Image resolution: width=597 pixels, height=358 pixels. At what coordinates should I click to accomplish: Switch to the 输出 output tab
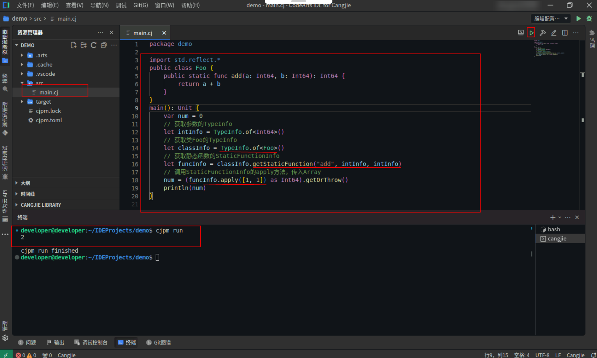coord(56,342)
